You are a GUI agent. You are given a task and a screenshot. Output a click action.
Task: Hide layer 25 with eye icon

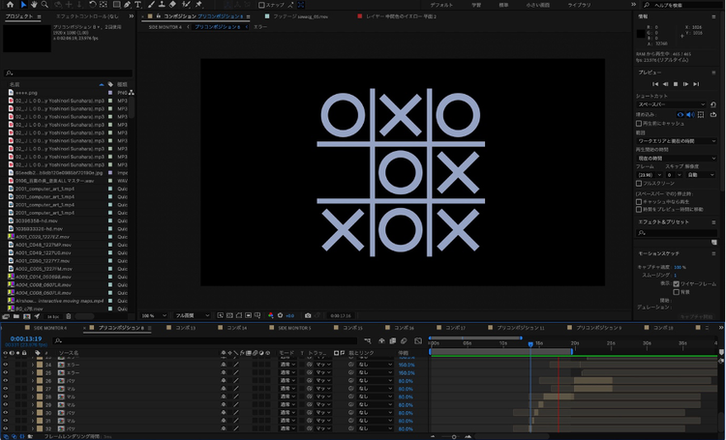click(x=5, y=372)
